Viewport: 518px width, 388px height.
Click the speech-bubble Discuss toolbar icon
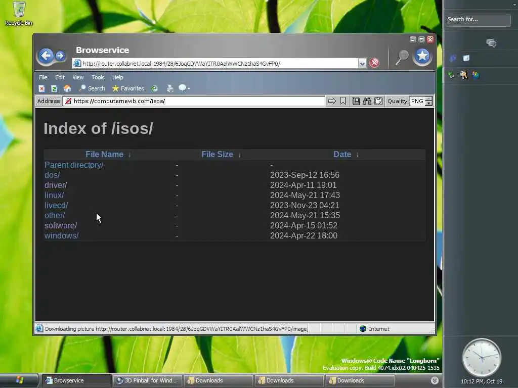coord(182,88)
